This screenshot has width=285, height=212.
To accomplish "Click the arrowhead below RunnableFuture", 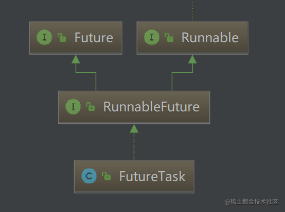I will pyautogui.click(x=134, y=128).
